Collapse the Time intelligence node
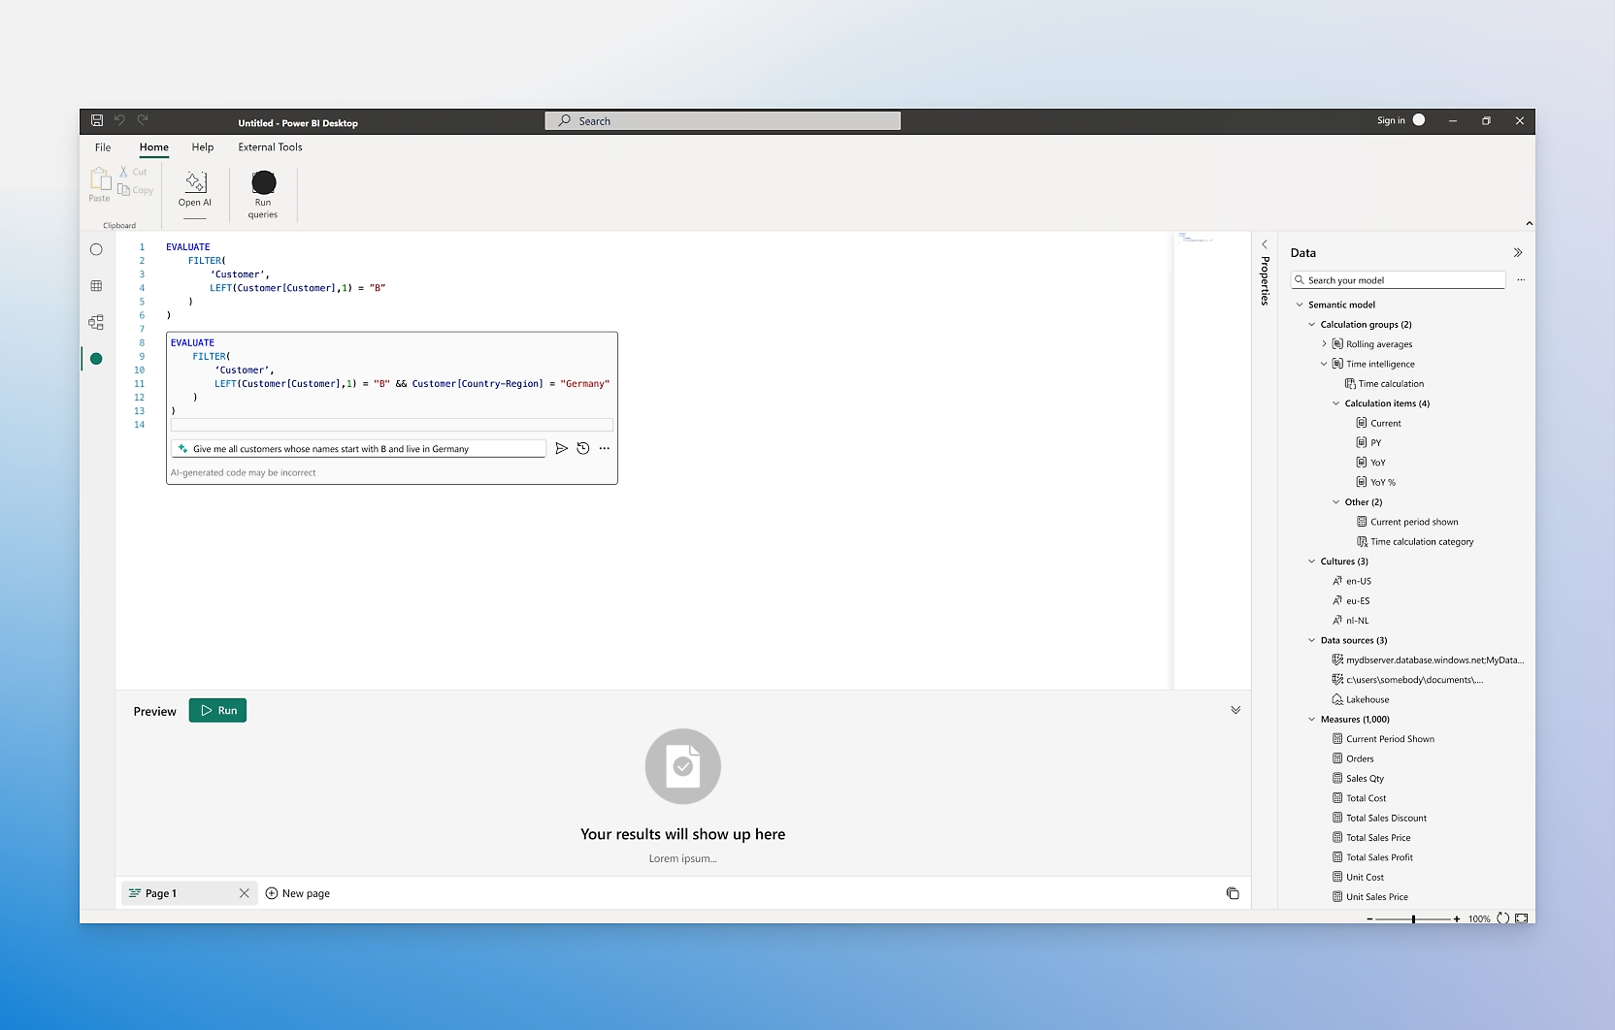This screenshot has height=1030, width=1615. pos(1324,364)
